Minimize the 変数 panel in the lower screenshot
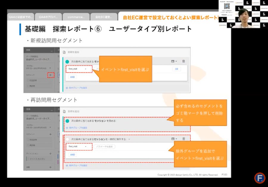 point(52,110)
